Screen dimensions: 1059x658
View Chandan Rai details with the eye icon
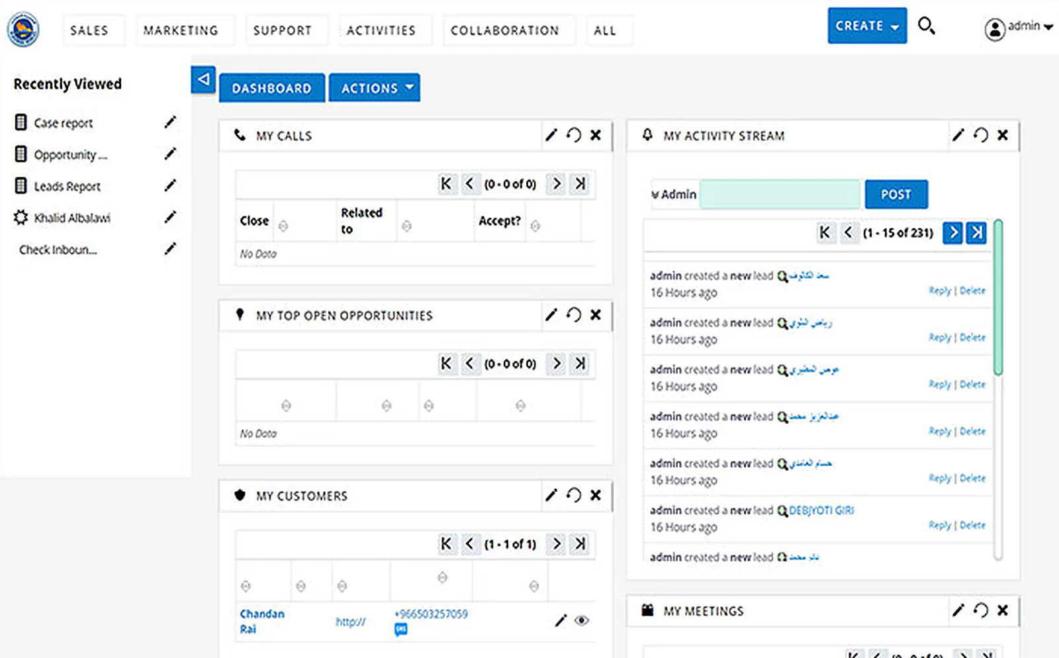[582, 620]
